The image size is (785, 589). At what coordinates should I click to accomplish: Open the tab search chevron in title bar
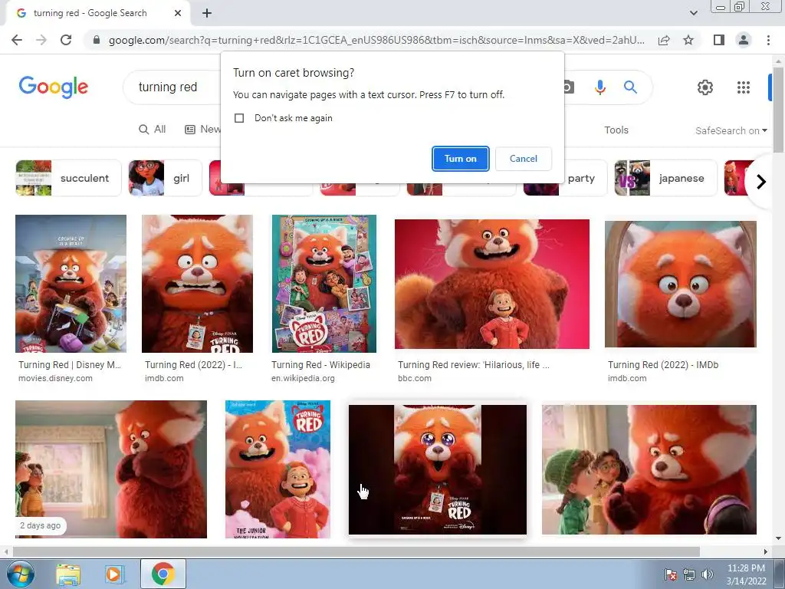[693, 13]
